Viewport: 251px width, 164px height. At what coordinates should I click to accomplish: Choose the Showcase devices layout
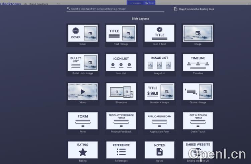point(121,92)
